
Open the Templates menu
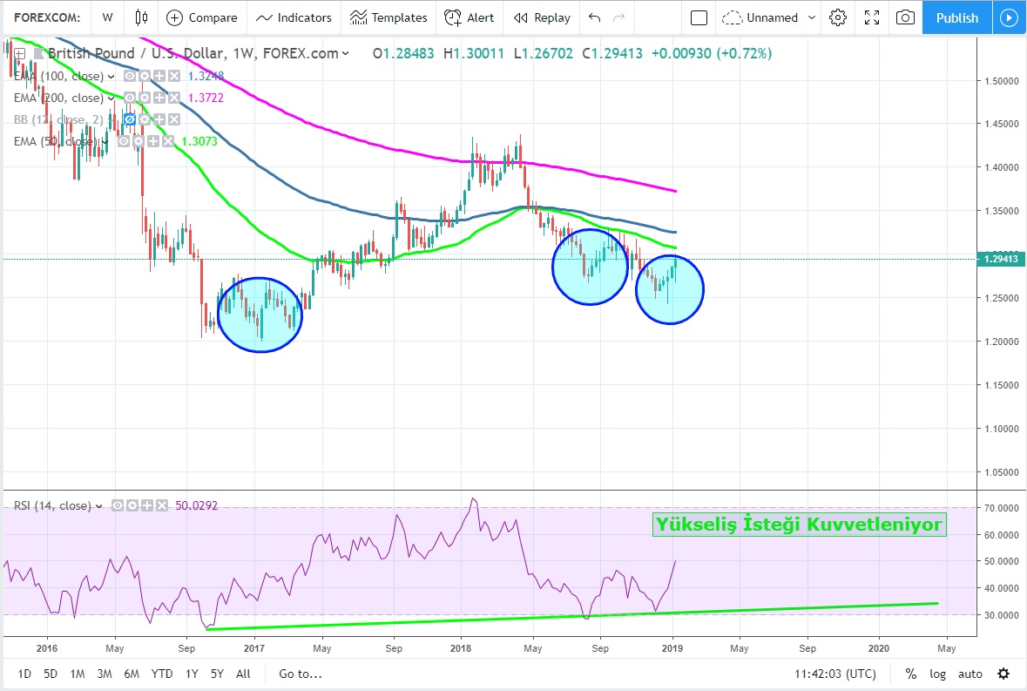coord(389,17)
